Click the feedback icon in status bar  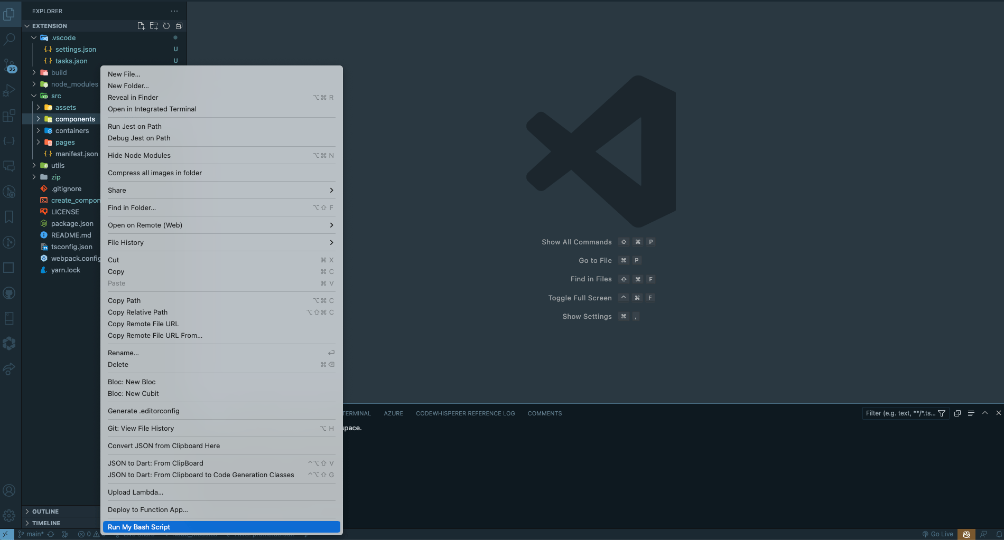coord(983,534)
